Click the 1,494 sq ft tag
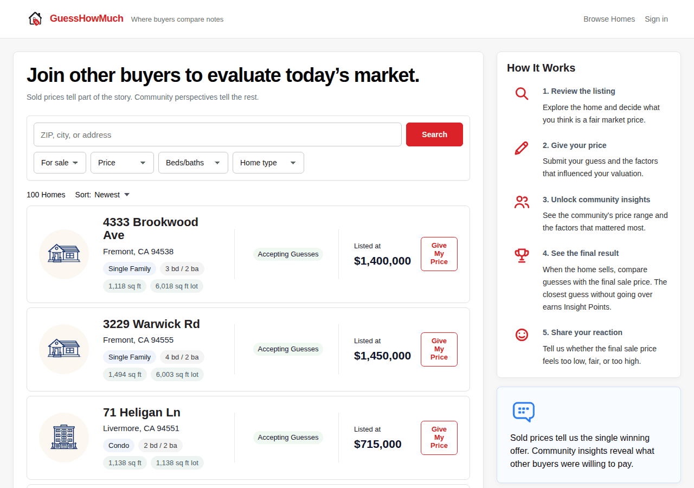694x488 pixels. [125, 375]
